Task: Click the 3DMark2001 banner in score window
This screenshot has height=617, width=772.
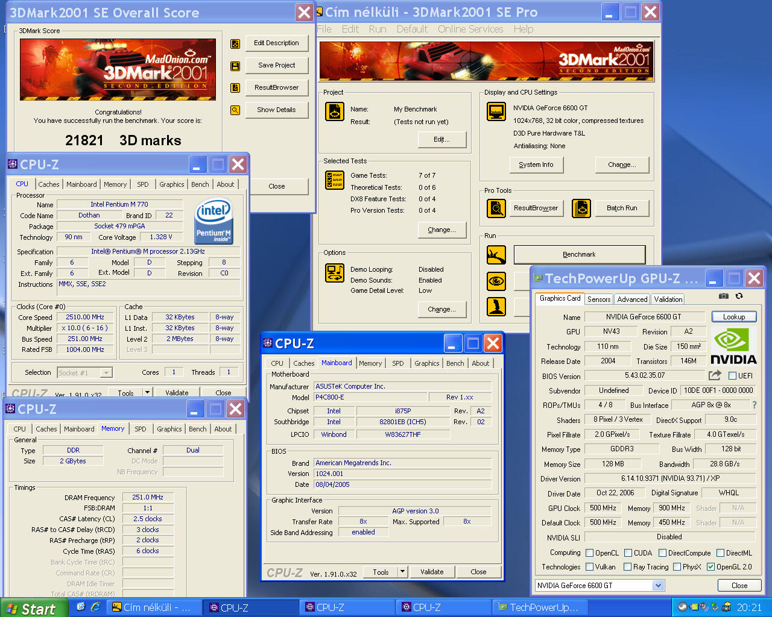Action: pyautogui.click(x=118, y=69)
